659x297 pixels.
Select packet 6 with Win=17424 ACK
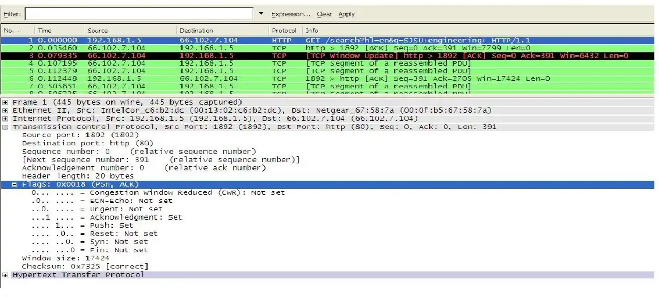(232, 78)
